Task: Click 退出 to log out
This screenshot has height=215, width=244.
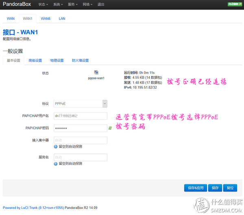Action: [101, 4]
